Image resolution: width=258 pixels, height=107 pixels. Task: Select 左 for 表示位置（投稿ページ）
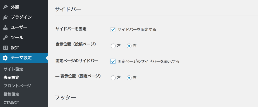(x=113, y=46)
